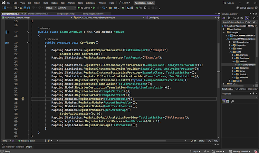The width and height of the screenshot is (259, 153).
Task: Click the split editor icon above the scrollbar
Action: 219,18
